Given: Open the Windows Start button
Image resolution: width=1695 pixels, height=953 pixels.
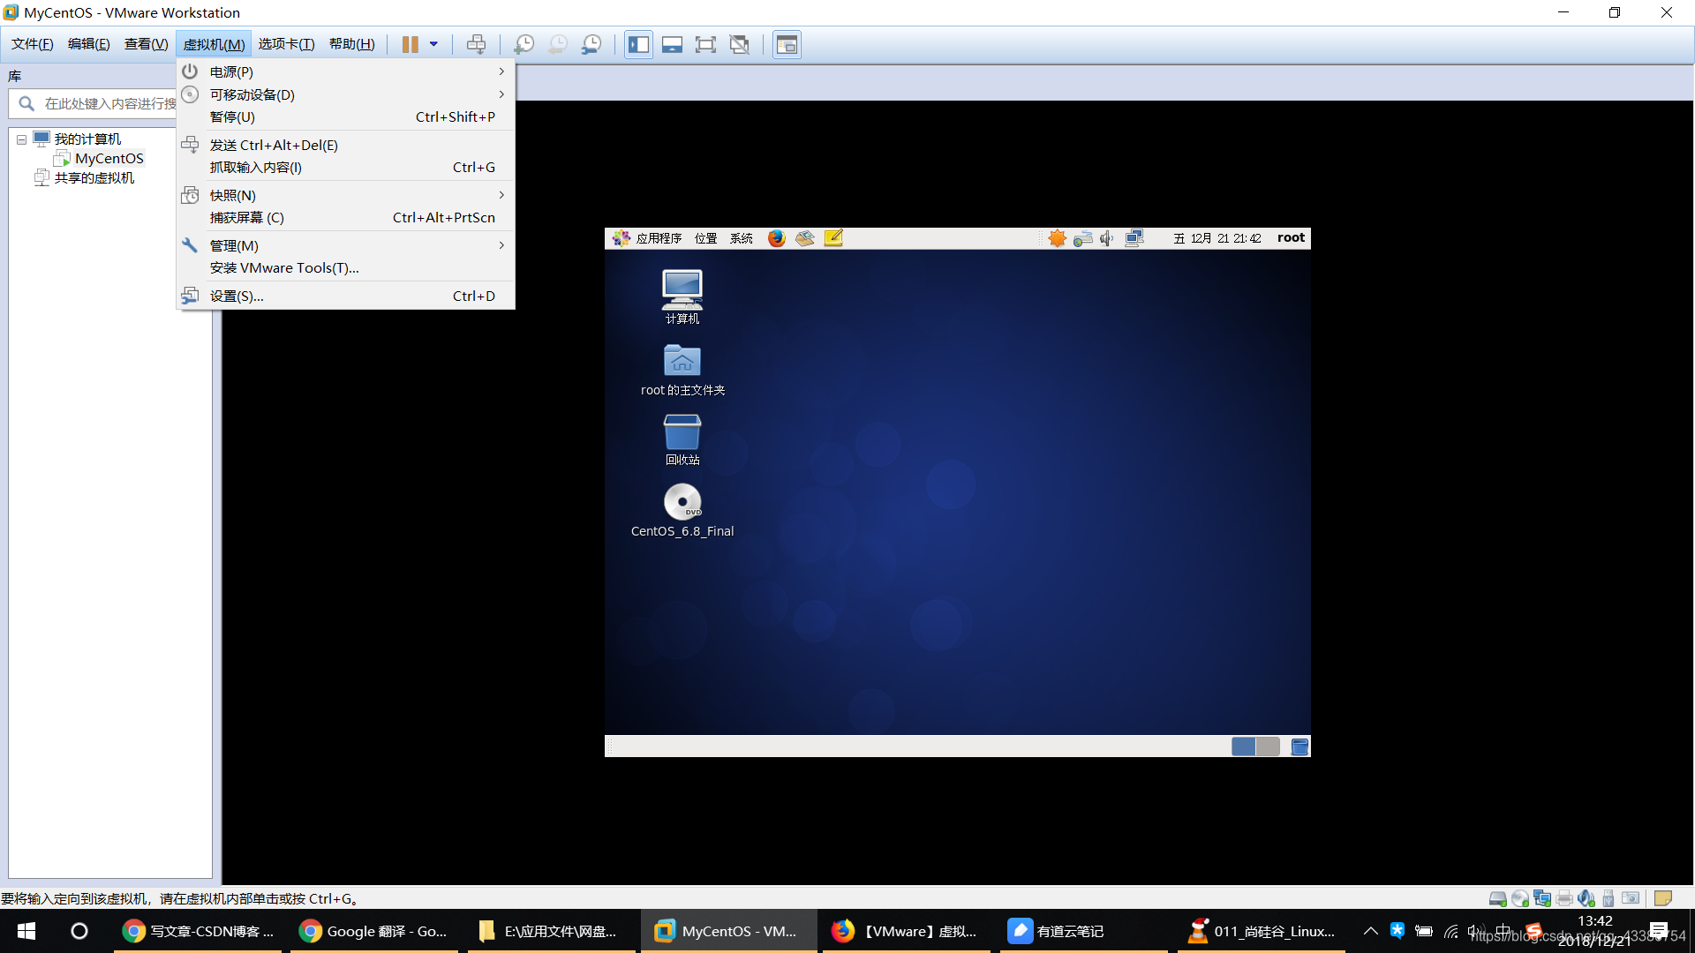Looking at the screenshot, I should (x=26, y=931).
